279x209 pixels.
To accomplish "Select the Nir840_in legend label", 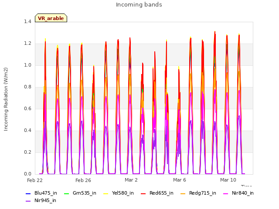I will [x=243, y=193].
